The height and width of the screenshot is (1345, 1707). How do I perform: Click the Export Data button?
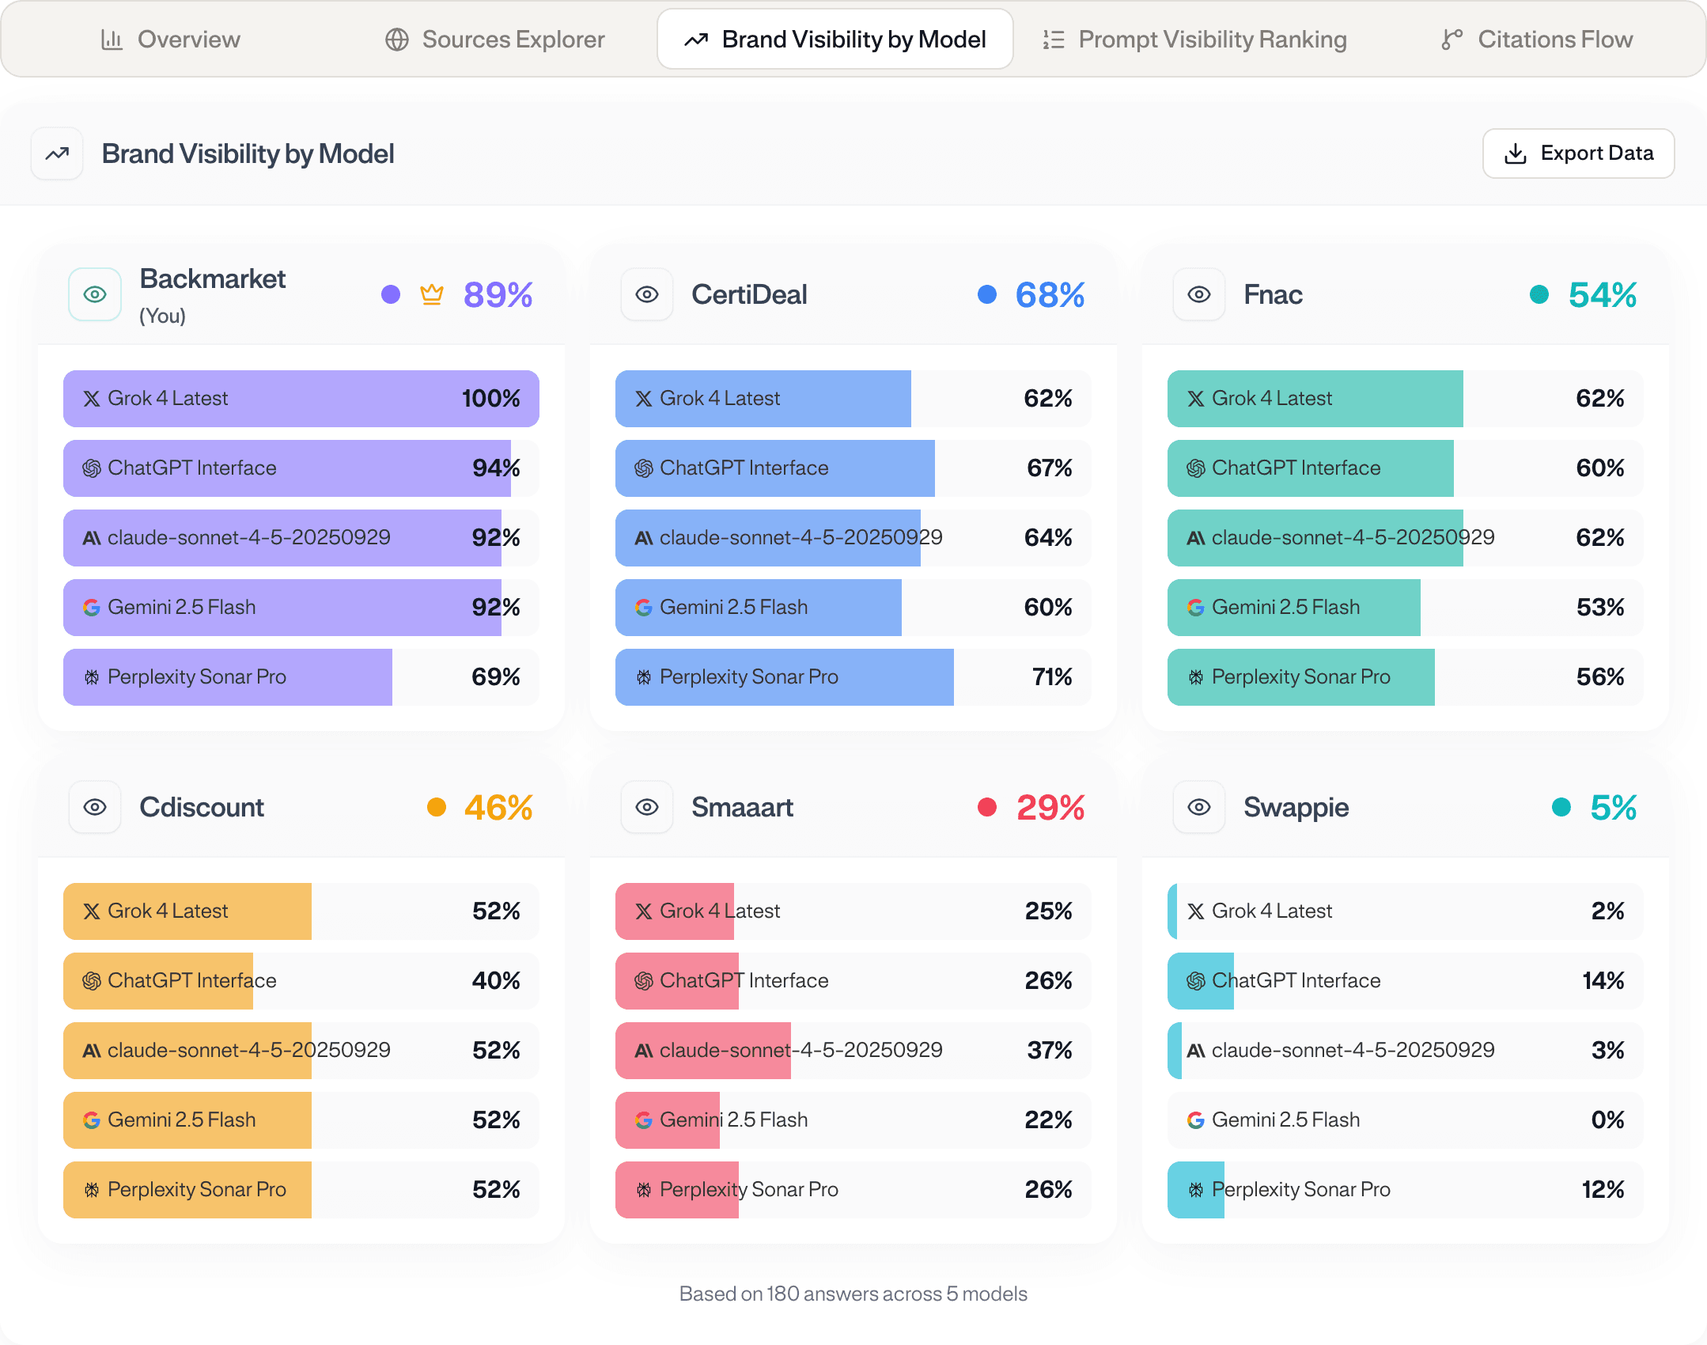(1579, 153)
